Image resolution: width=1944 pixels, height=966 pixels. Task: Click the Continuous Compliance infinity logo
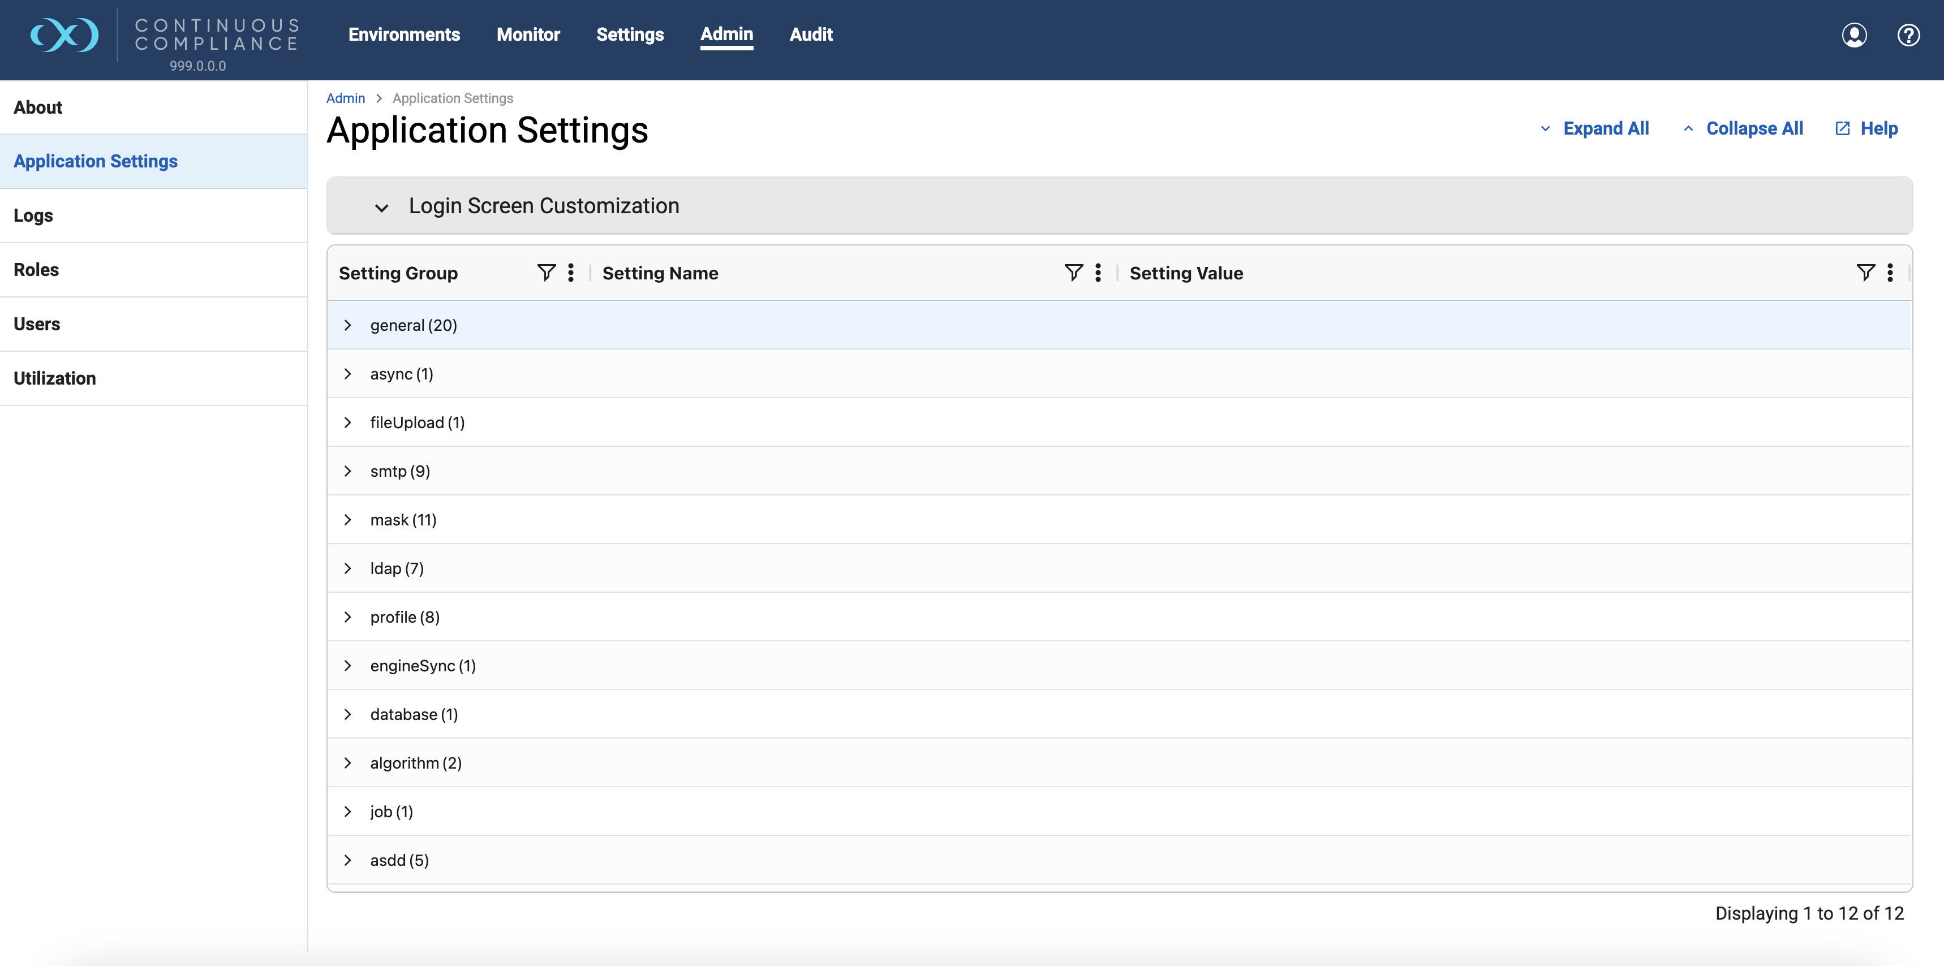click(64, 34)
